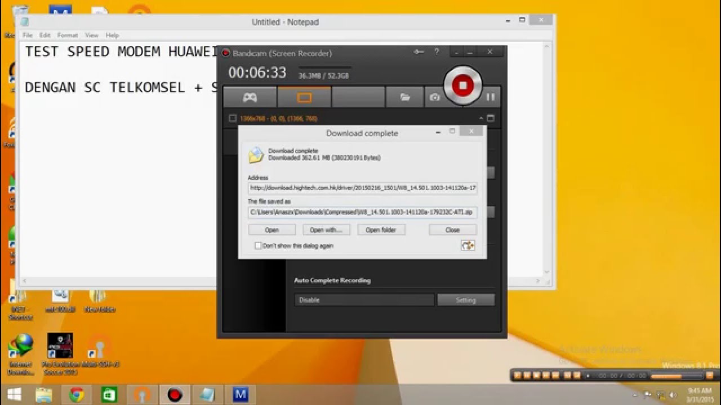Screen dimensions: 721x405
Task: Open the Edit menu in Notepad
Action: click(44, 35)
